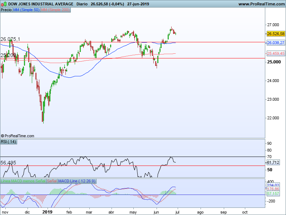Click the ago marker on the time axis
The image size is (286, 215).
click(200, 212)
